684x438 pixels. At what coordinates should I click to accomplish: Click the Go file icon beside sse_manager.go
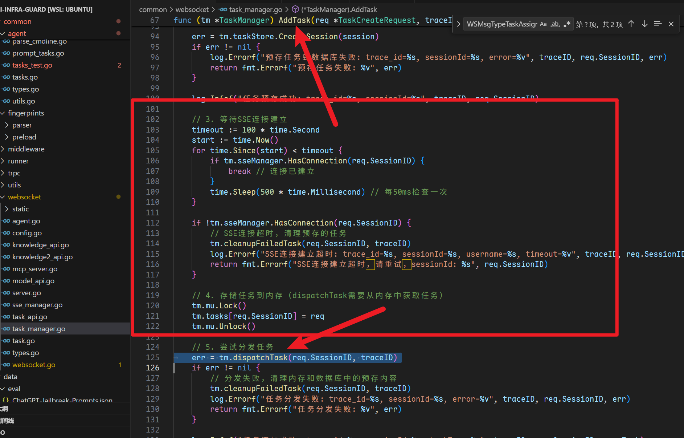pos(7,305)
